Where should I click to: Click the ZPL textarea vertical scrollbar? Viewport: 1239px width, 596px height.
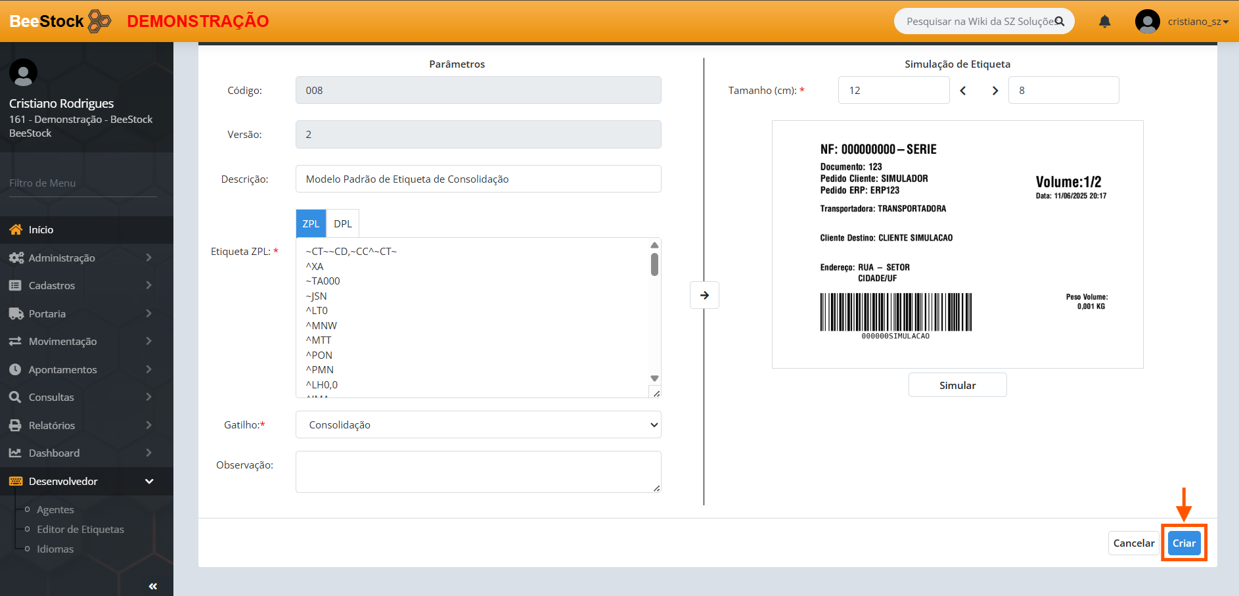tap(654, 265)
